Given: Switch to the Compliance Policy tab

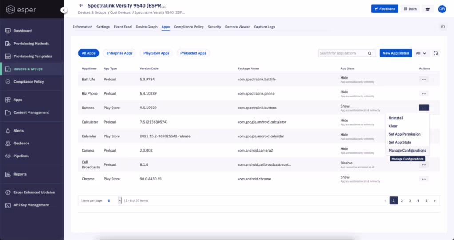Looking at the screenshot, I should 189,27.
